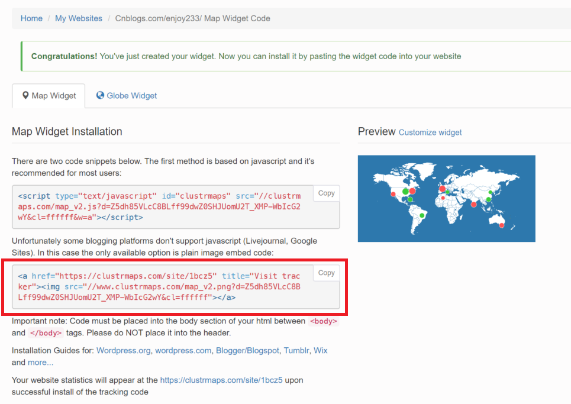This screenshot has width=571, height=404.
Task: Click the more... guides link
Action: point(40,363)
